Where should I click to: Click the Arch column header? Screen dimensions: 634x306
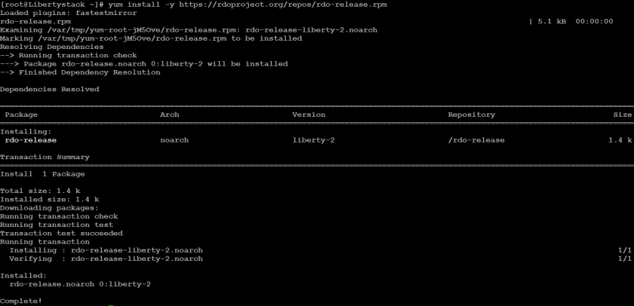[x=170, y=115]
